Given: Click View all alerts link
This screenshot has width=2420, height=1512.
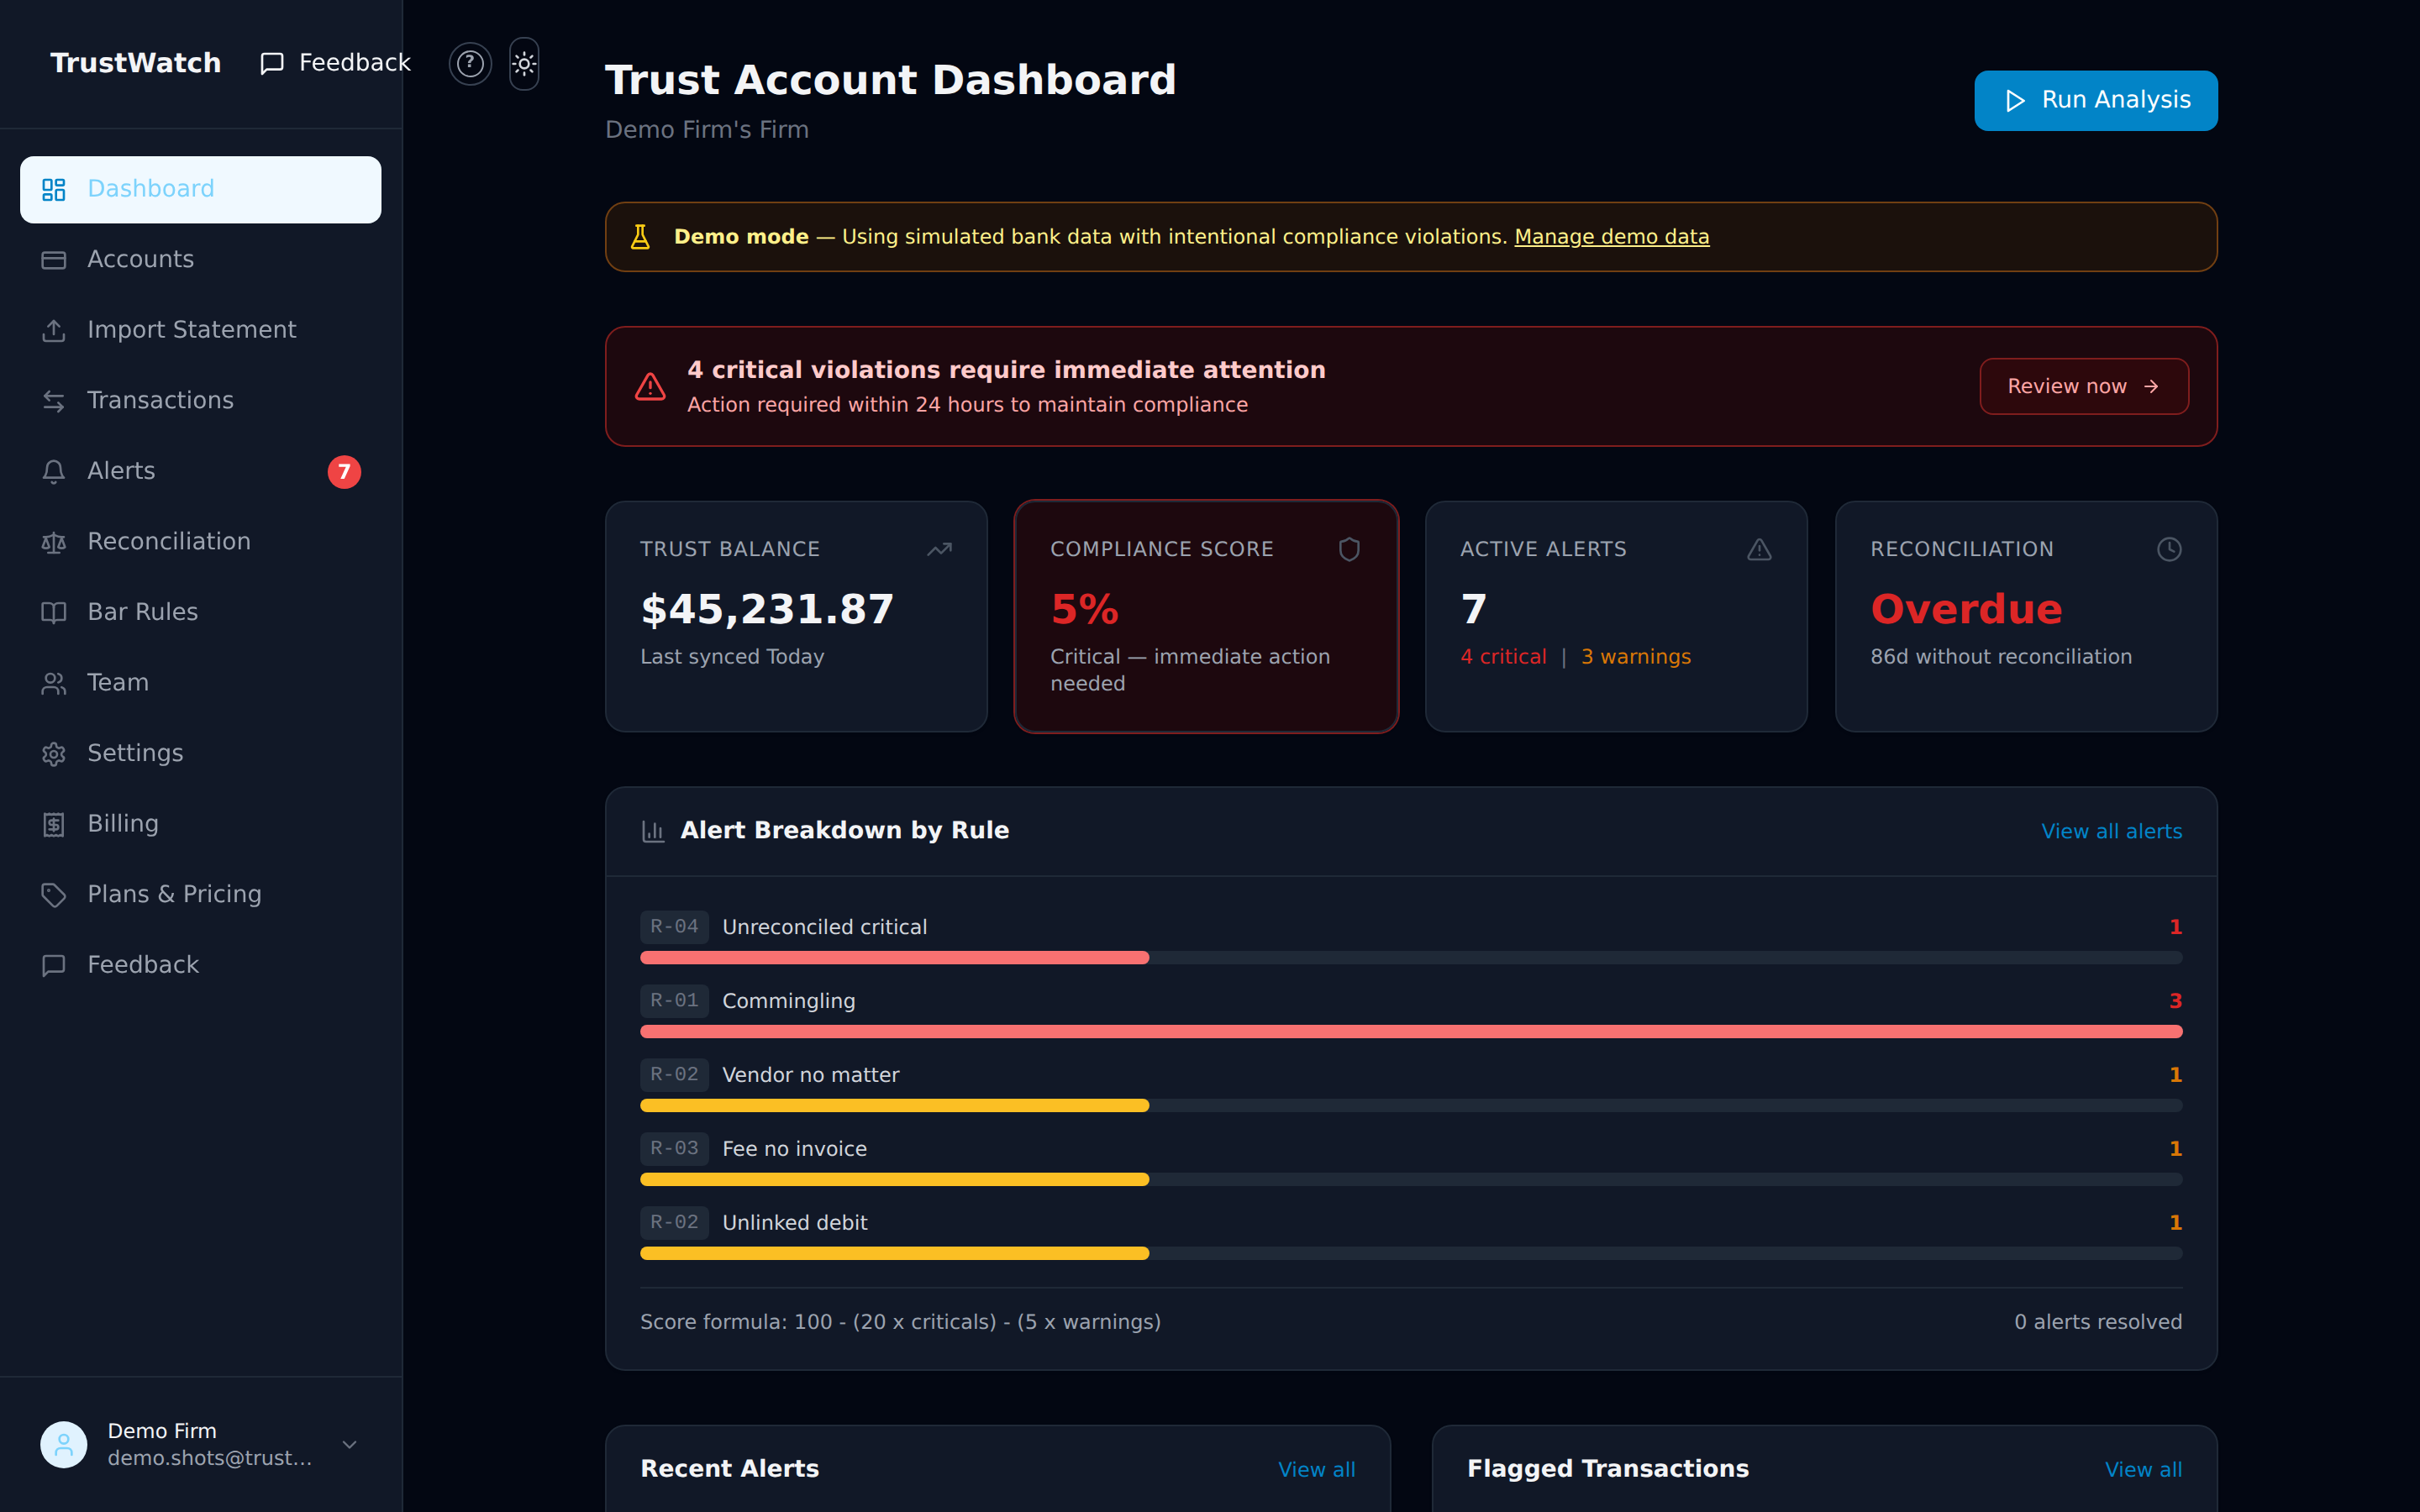Looking at the screenshot, I should point(2111,831).
